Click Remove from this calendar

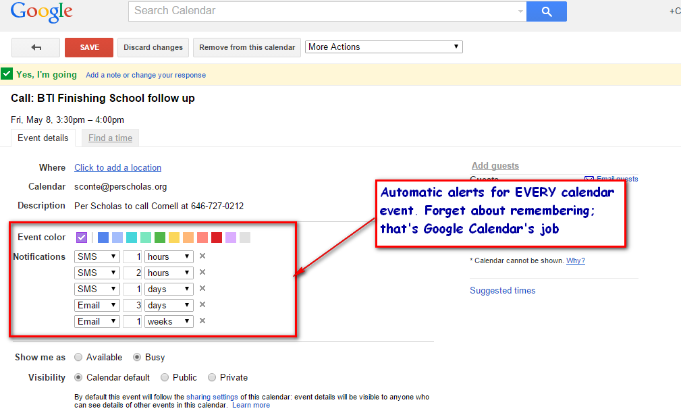coord(247,47)
